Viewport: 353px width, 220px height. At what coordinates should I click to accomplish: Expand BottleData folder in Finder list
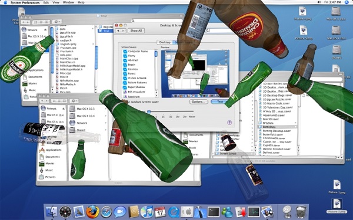pyautogui.click(x=295, y=127)
